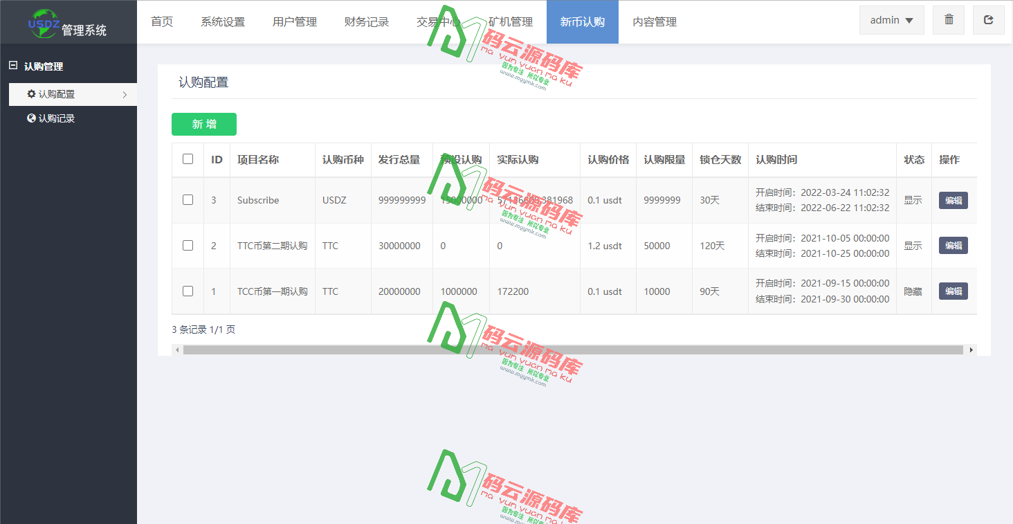Viewport: 1013px width, 524px height.
Task: Open the admin account dropdown
Action: (891, 20)
